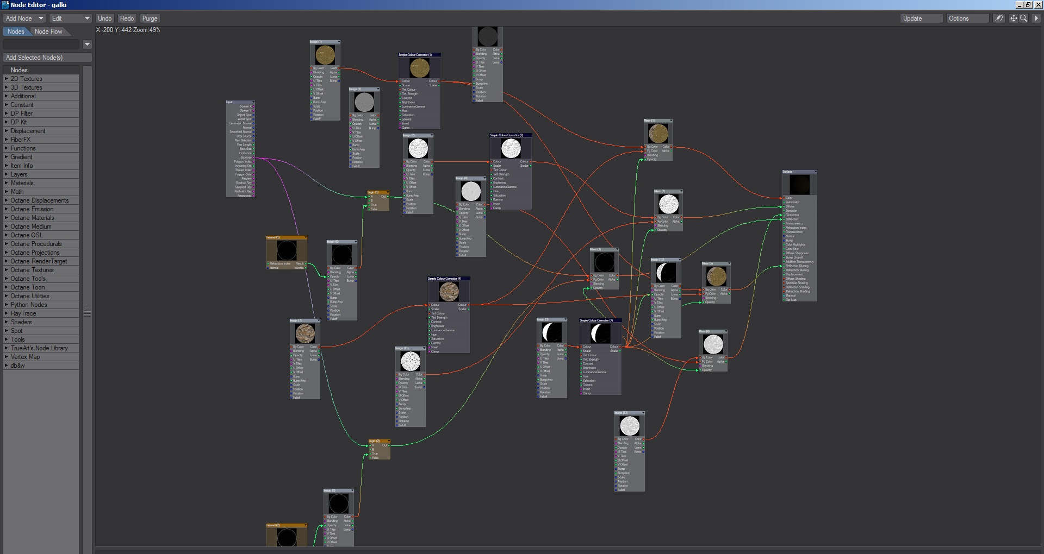Image resolution: width=1044 pixels, height=554 pixels.
Task: Click the magnifier zoom icon
Action: (x=1023, y=18)
